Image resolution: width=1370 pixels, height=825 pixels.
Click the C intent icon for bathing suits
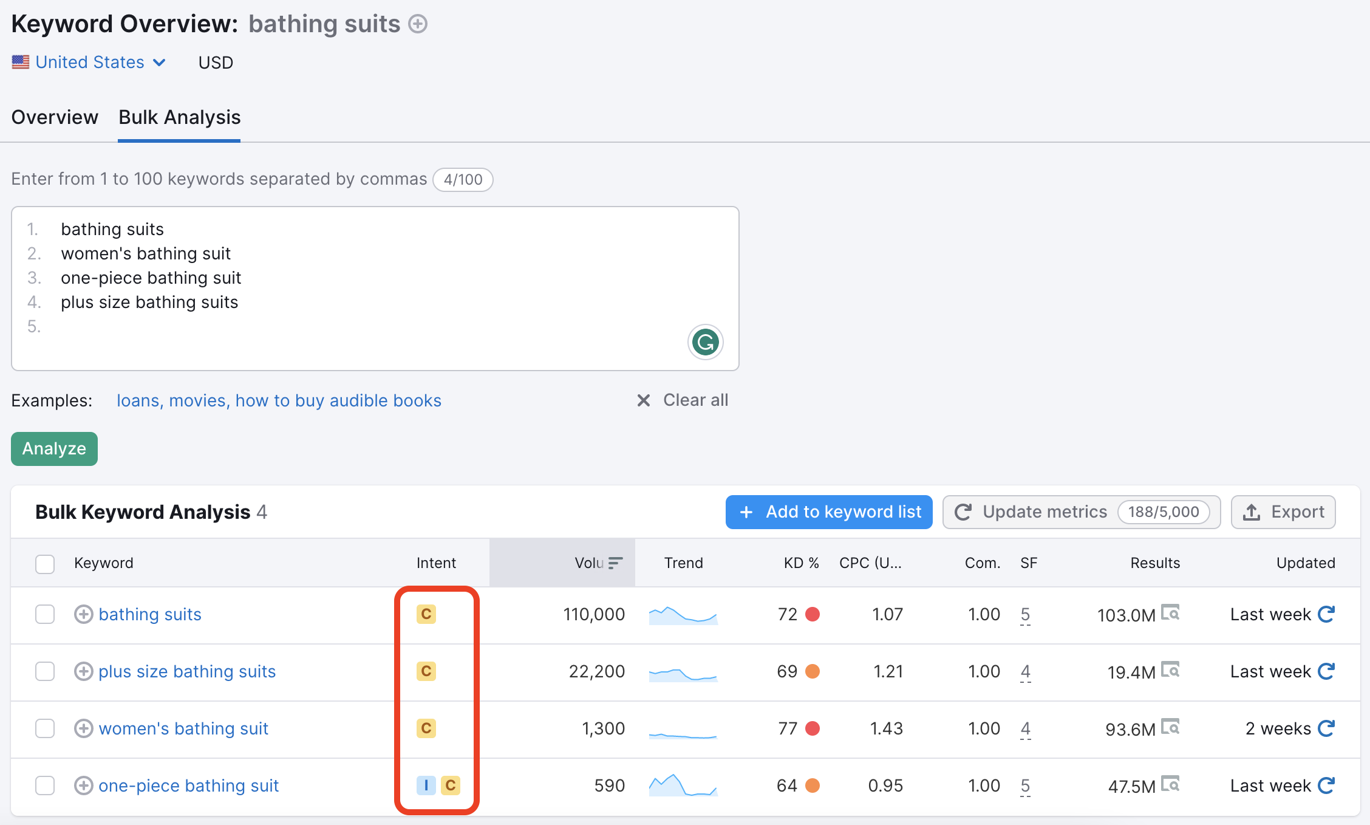[426, 614]
